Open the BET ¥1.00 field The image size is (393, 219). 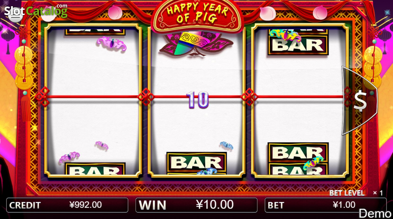[x=325, y=205]
